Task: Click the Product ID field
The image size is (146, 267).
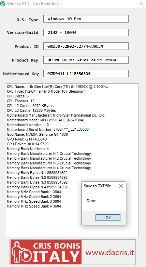Action: pyautogui.click(x=86, y=46)
